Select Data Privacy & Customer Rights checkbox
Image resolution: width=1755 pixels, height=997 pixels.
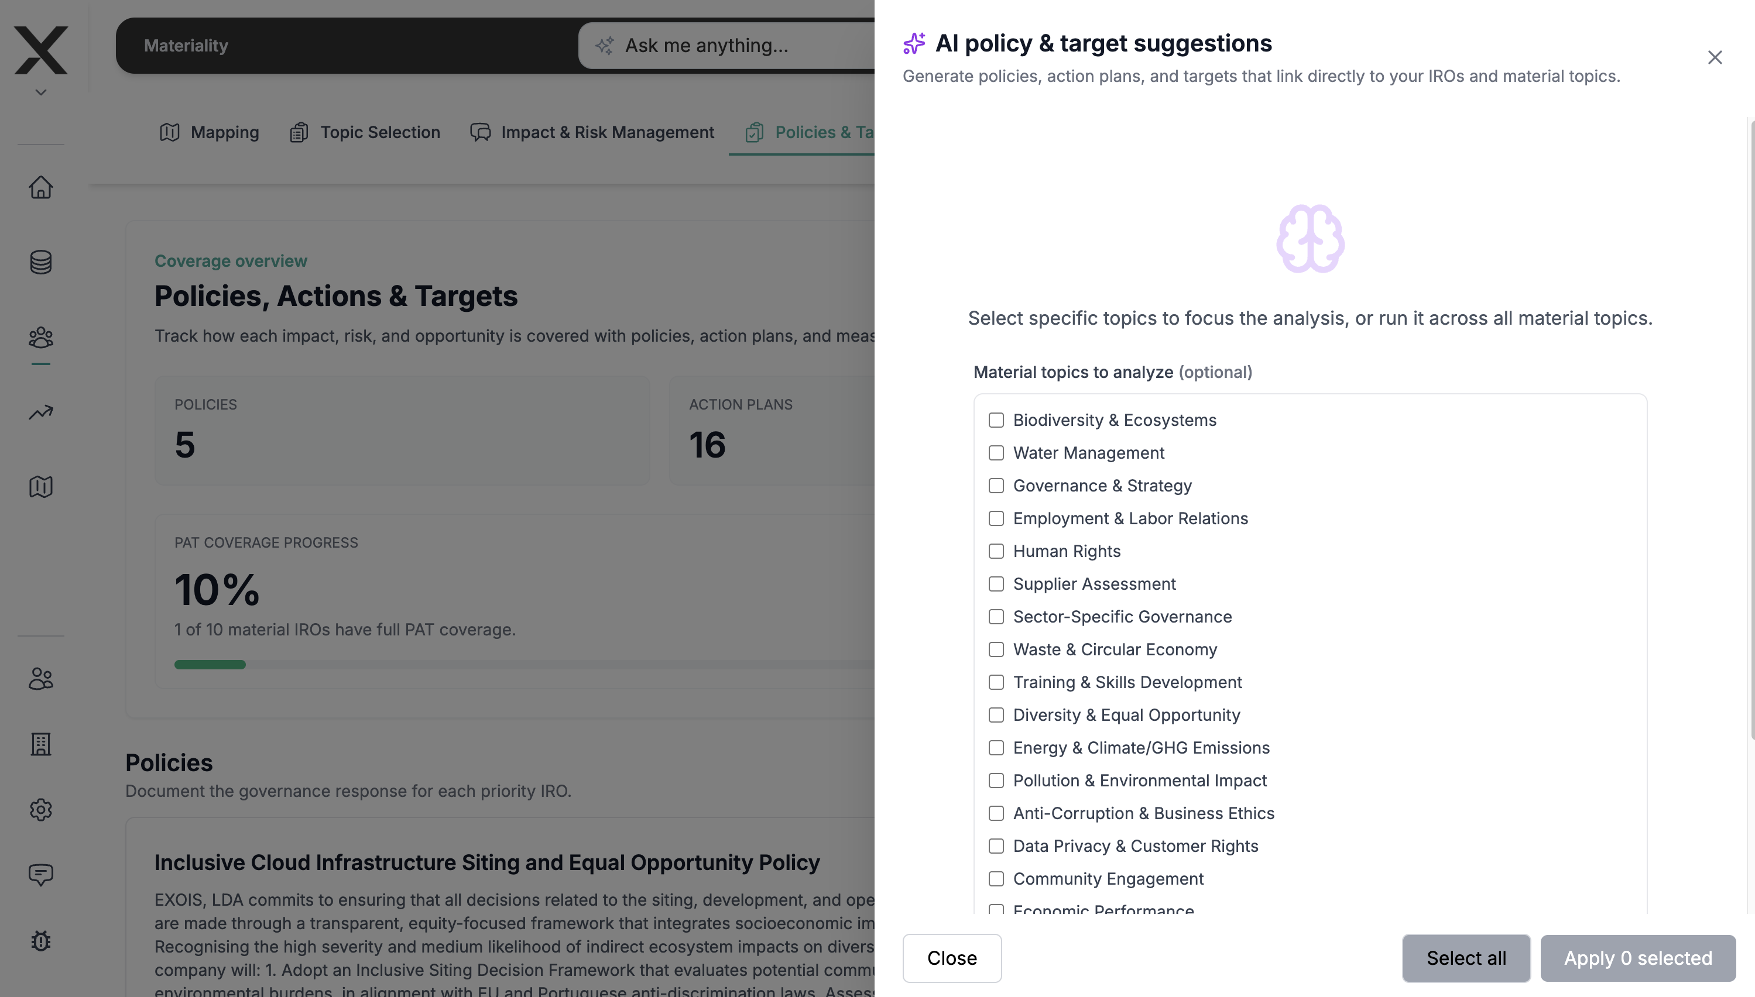(996, 845)
